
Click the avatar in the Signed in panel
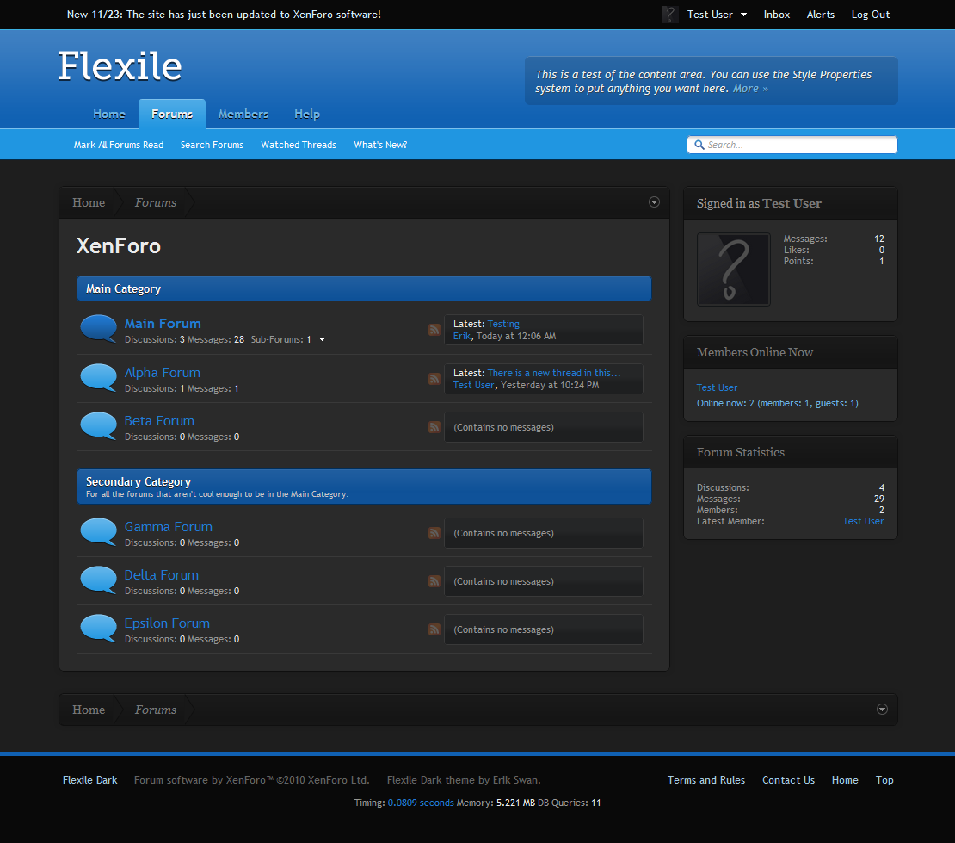[733, 270]
